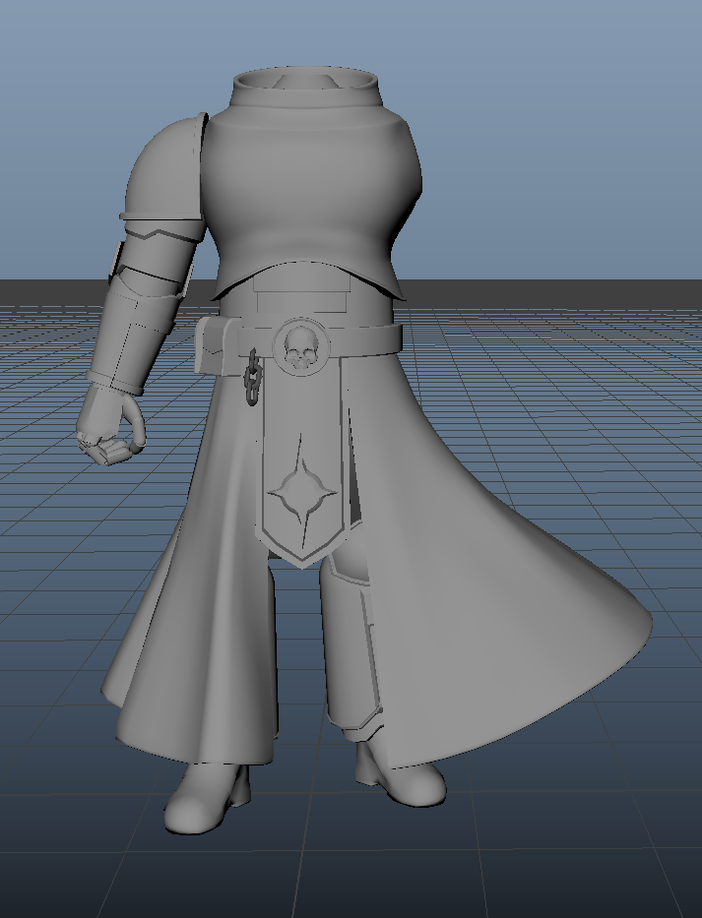Select the armored forearm bracer
Image resolution: width=702 pixels, height=918 pixels.
click(x=132, y=337)
